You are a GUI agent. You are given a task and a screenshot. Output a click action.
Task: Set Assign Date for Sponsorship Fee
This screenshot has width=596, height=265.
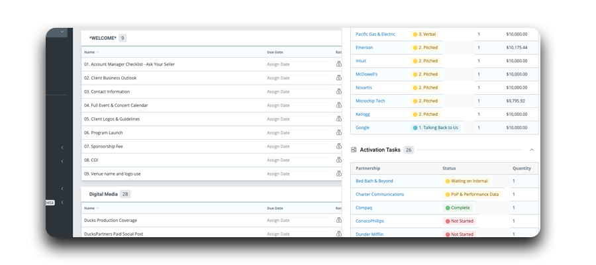pyautogui.click(x=278, y=146)
